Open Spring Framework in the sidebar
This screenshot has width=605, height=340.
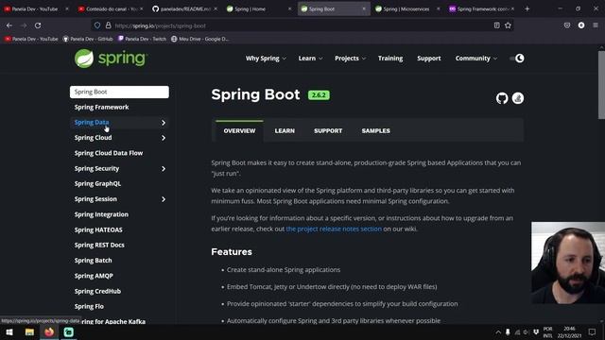point(101,107)
